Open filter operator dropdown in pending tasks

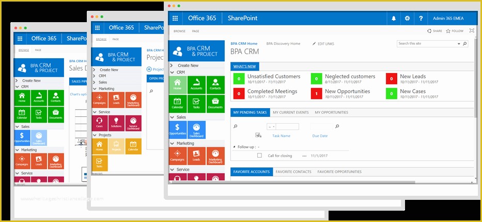point(271,126)
